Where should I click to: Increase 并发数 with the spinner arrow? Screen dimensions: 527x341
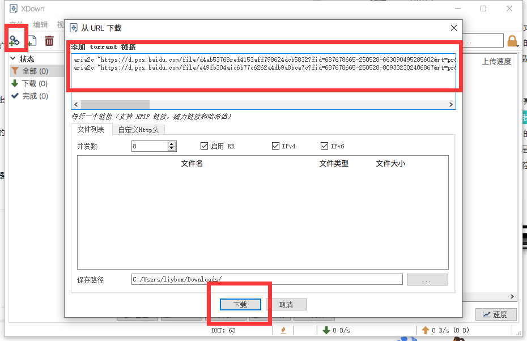pos(172,144)
